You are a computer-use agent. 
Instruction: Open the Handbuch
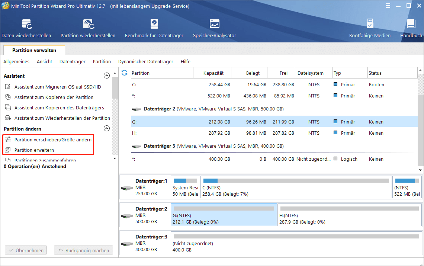[411, 28]
